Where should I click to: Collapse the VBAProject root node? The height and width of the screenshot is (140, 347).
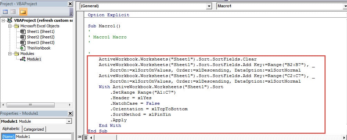3,20
